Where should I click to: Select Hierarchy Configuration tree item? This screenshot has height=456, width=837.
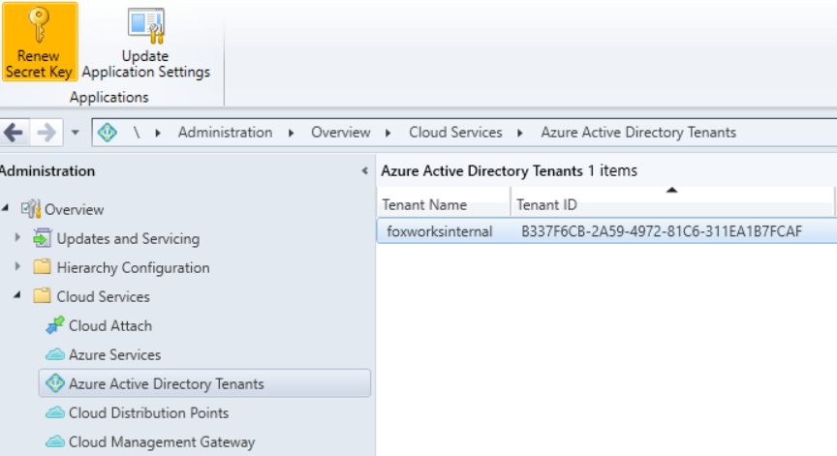tap(133, 268)
